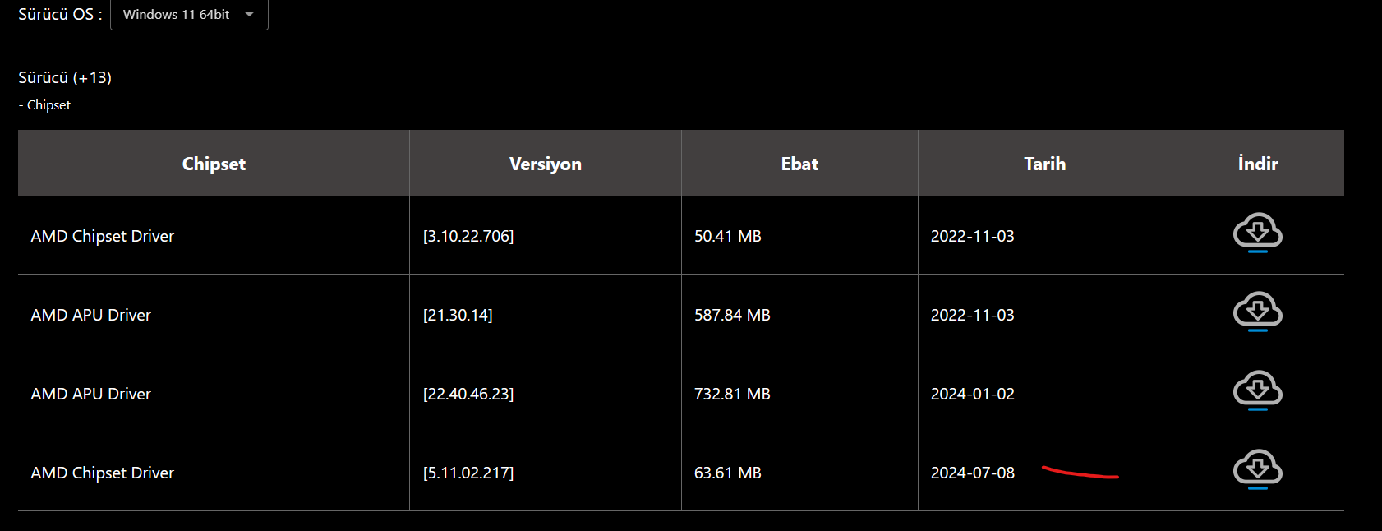The image size is (1382, 531).
Task: Download AMD APU Driver version 21.30.14
Action: (1257, 312)
